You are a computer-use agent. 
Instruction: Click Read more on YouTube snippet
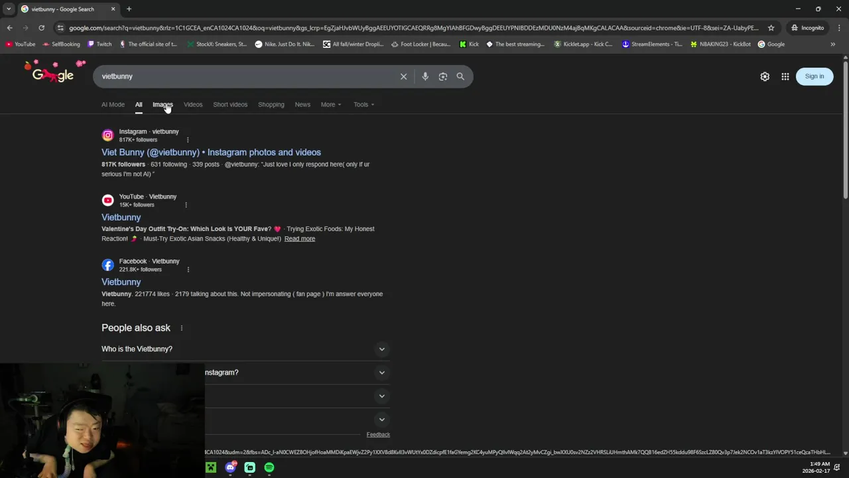[x=300, y=238]
